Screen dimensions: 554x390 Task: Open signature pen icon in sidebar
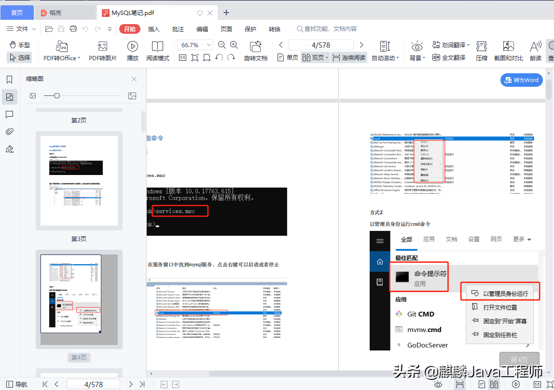pos(10,149)
